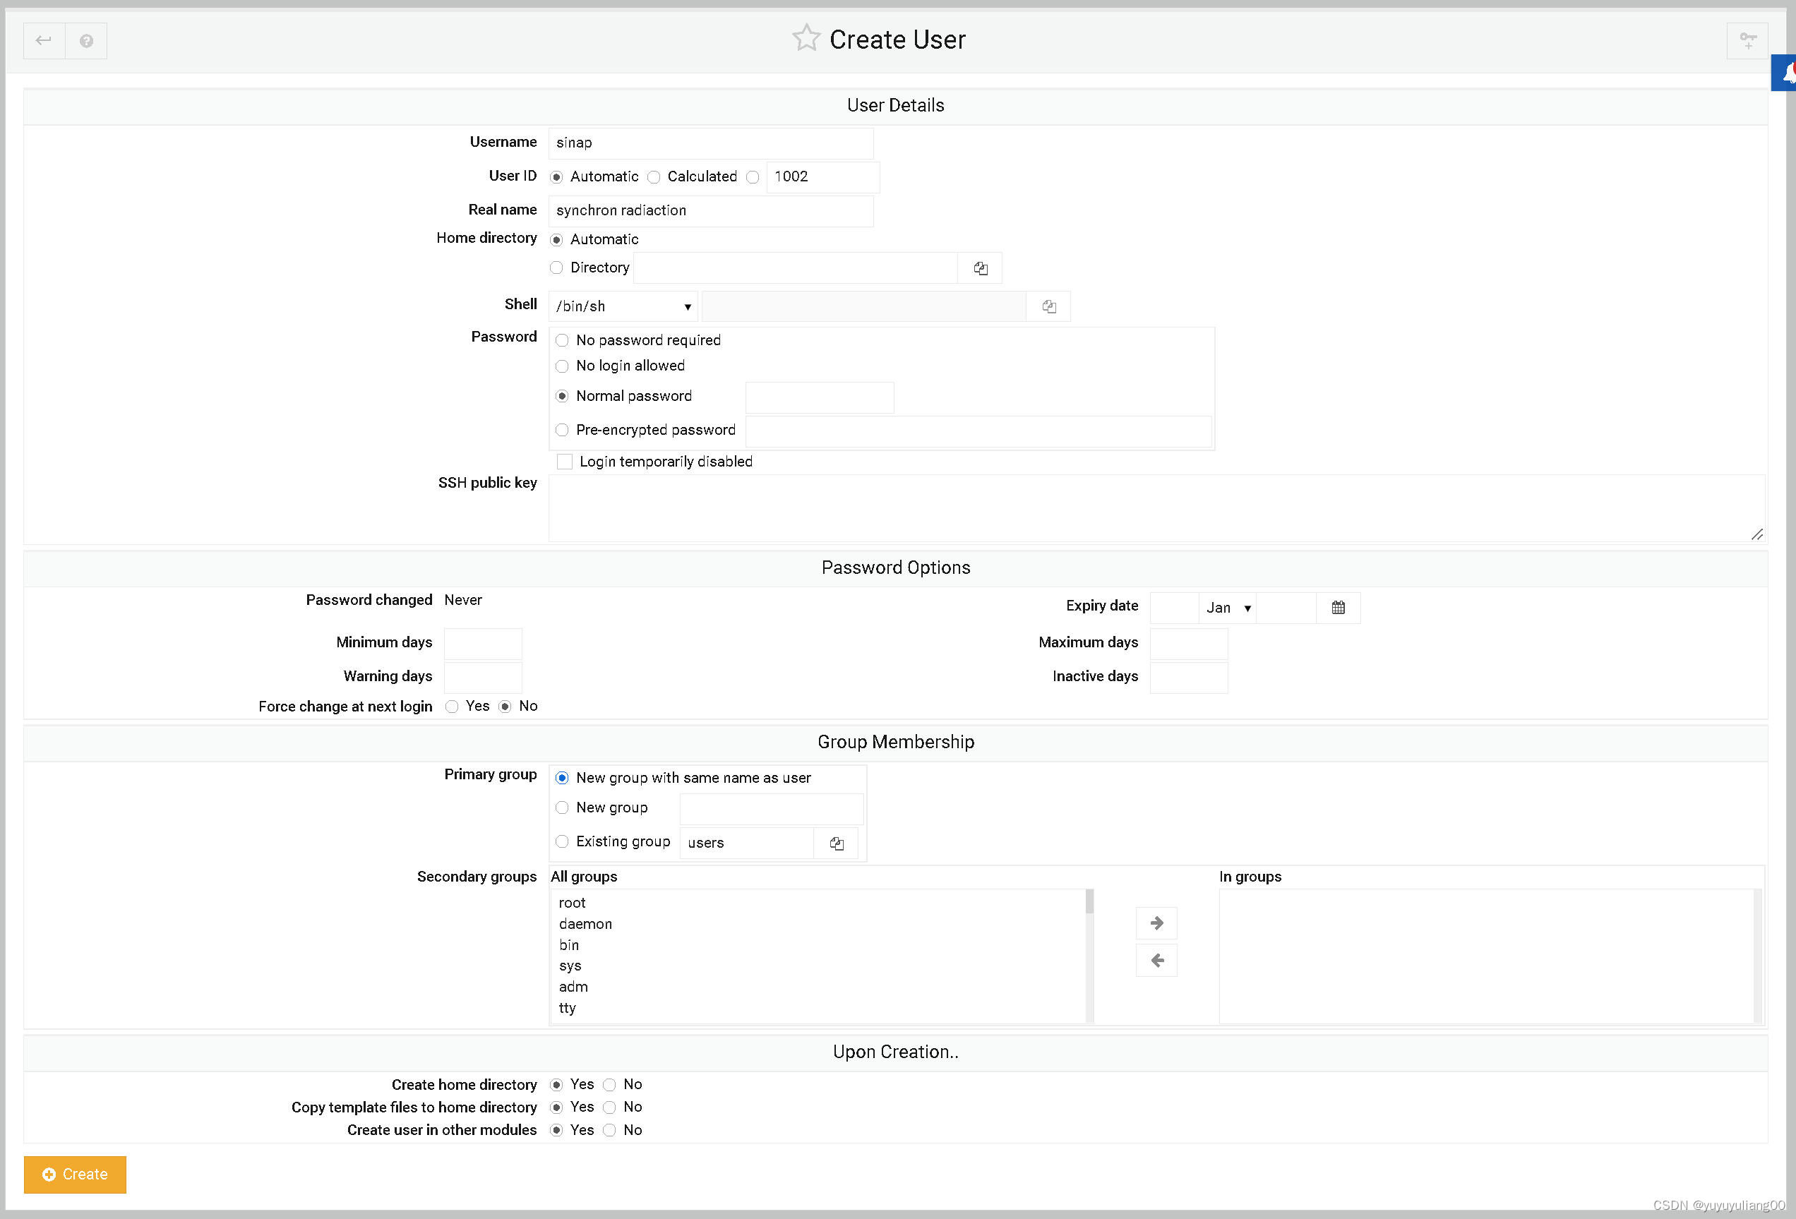Image resolution: width=1796 pixels, height=1219 pixels.
Task: Click the key icon in the top right
Action: (x=1747, y=41)
